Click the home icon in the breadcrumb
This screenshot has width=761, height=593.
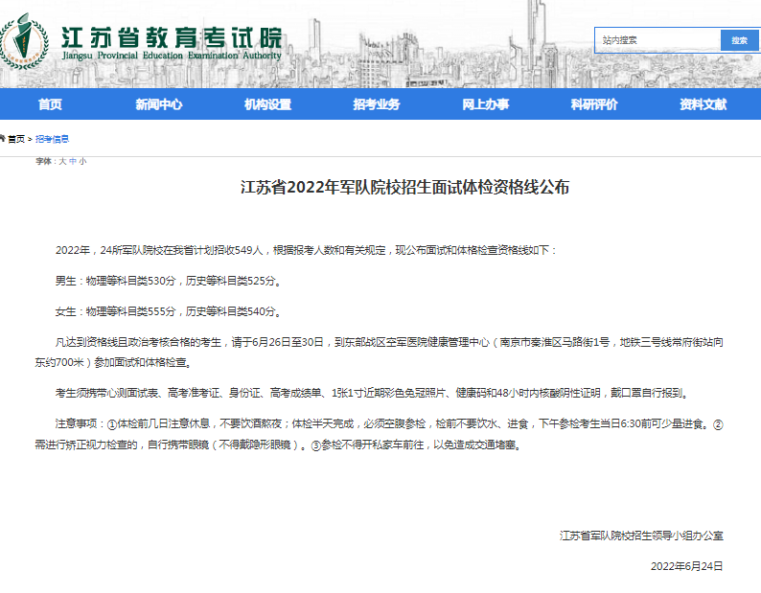(3, 139)
